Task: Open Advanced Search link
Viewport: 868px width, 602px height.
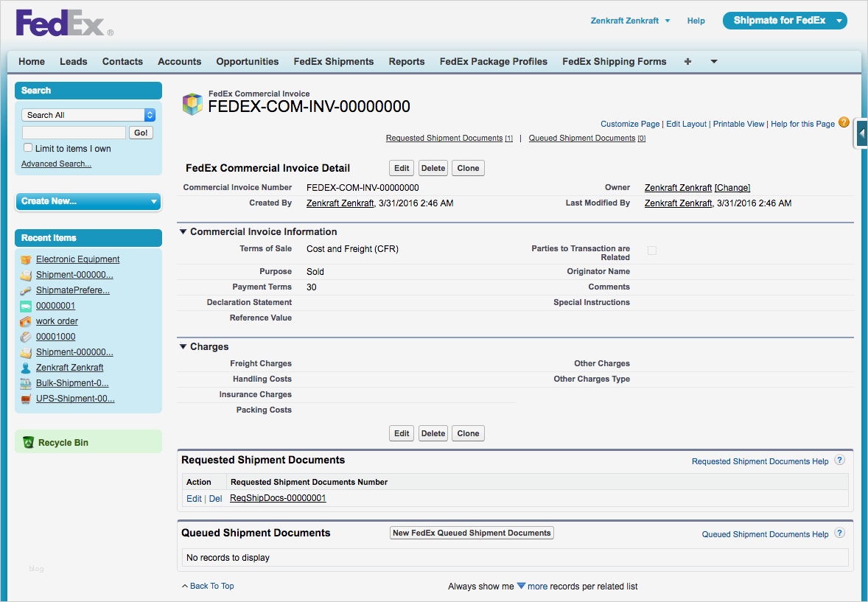Action: pos(57,164)
